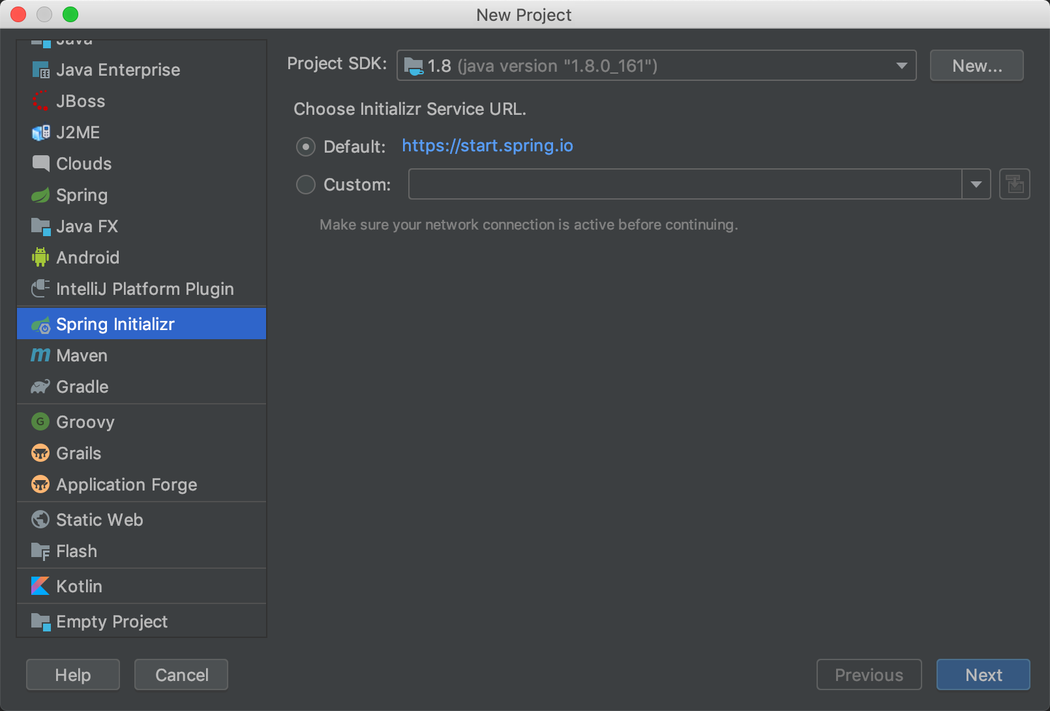Choose Java Enterprise project type
The width and height of the screenshot is (1050, 711).
(x=118, y=70)
